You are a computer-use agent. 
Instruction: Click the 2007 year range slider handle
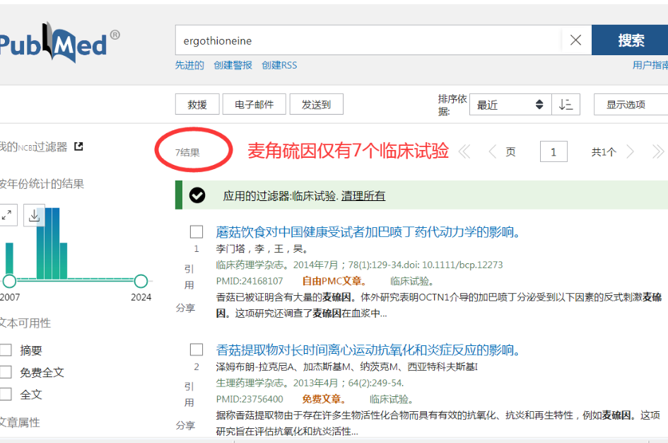pos(9,281)
